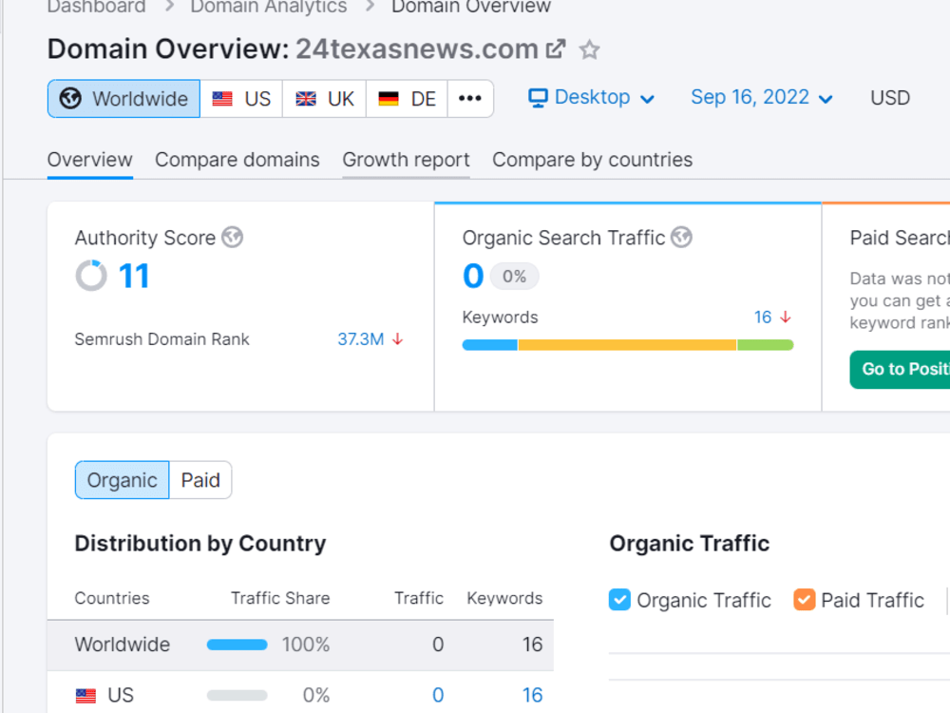Open the Compare by countries tab
Viewport: 950px width, 713px height.
[592, 160]
